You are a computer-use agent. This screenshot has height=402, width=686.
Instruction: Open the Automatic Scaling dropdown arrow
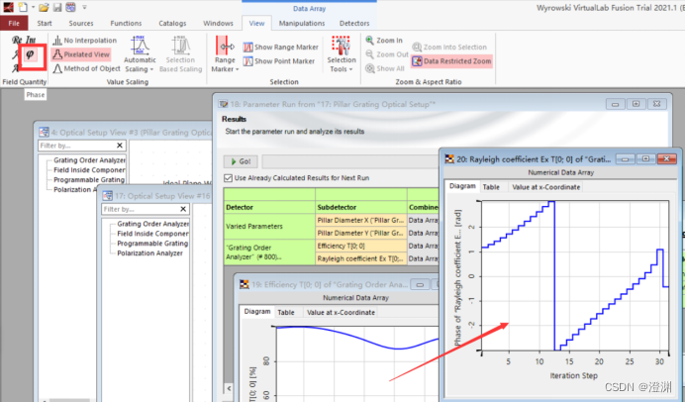click(x=151, y=69)
